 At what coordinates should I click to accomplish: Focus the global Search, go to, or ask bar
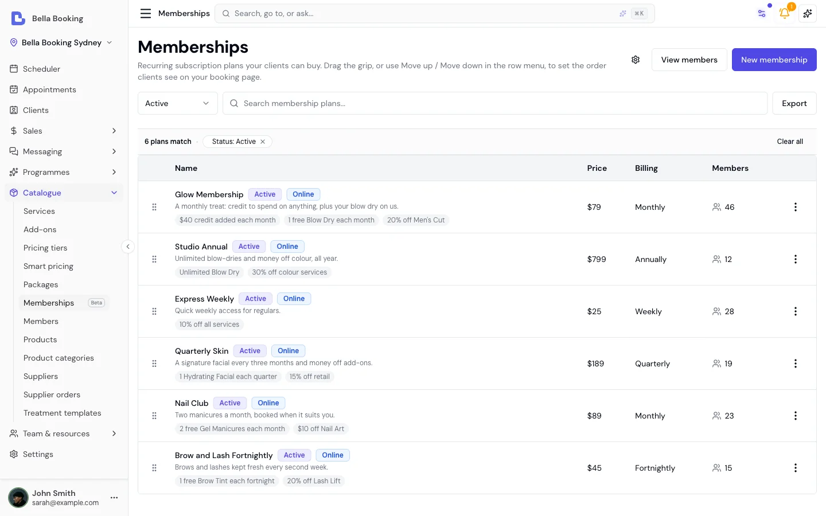[435, 13]
